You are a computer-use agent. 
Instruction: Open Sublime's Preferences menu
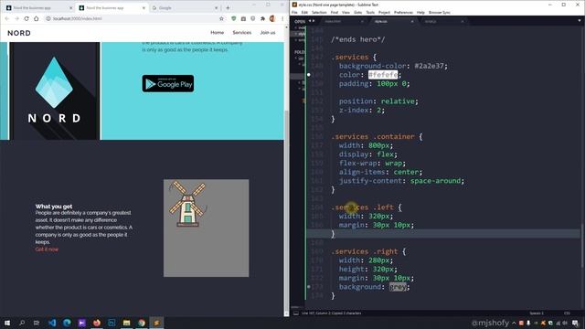pos(403,12)
